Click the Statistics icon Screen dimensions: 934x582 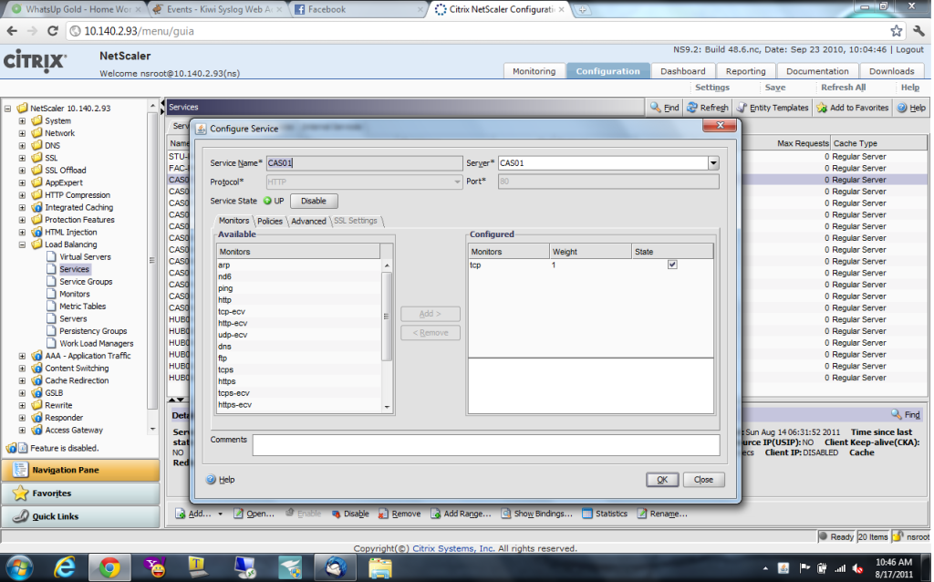click(587, 514)
